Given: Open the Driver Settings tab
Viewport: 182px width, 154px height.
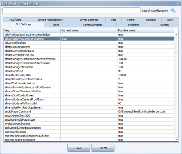Looking at the screenshot, I should click(89, 20).
